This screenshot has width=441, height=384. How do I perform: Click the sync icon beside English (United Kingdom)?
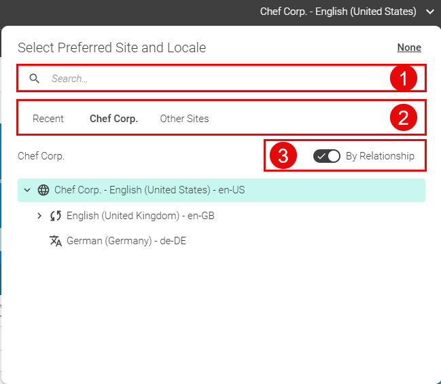56,216
